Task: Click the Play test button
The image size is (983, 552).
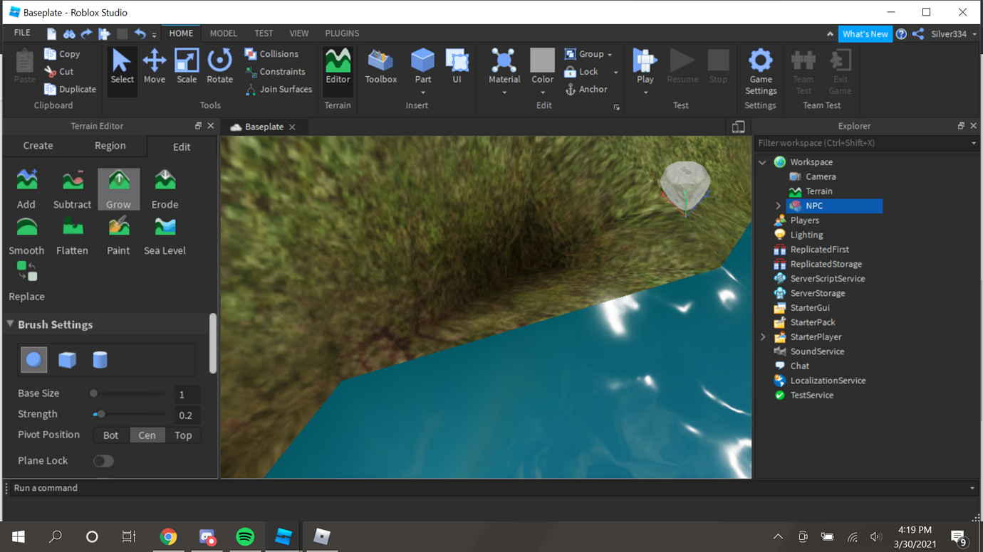Action: click(x=645, y=65)
